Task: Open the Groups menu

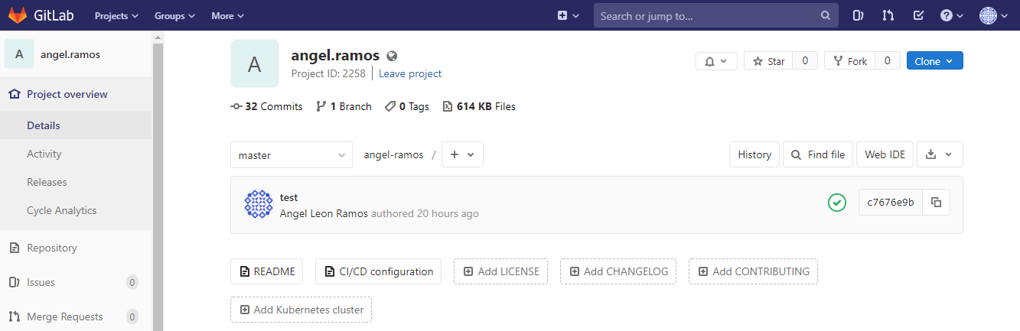Action: pos(174,15)
